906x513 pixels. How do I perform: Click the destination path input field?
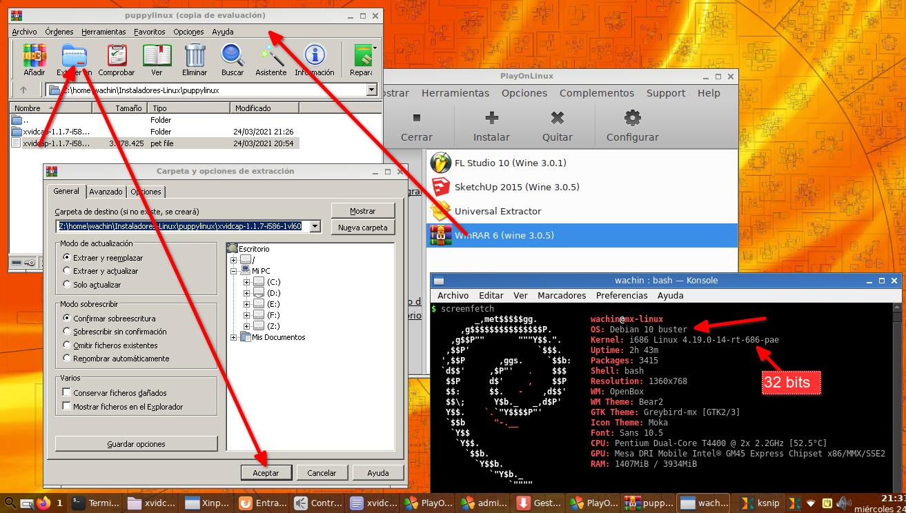pyautogui.click(x=184, y=226)
